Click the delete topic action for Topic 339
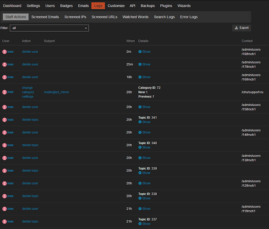 (x=30, y=170)
